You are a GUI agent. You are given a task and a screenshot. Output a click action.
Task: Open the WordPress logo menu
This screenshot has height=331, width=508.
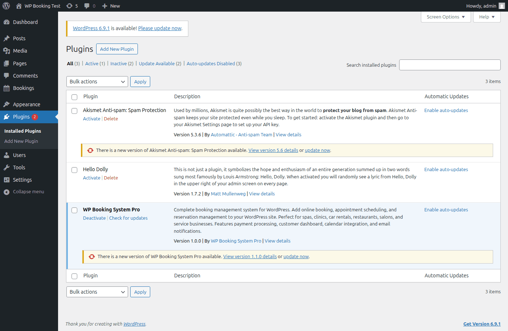(x=6, y=5)
